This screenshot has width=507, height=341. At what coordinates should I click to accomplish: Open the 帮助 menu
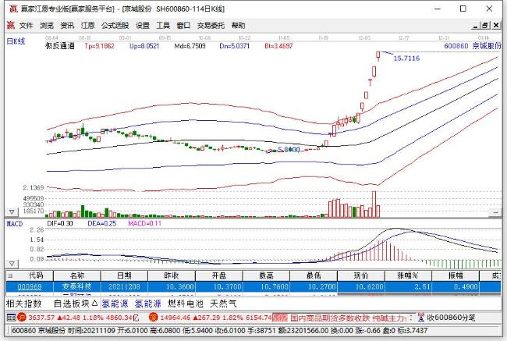pos(239,26)
